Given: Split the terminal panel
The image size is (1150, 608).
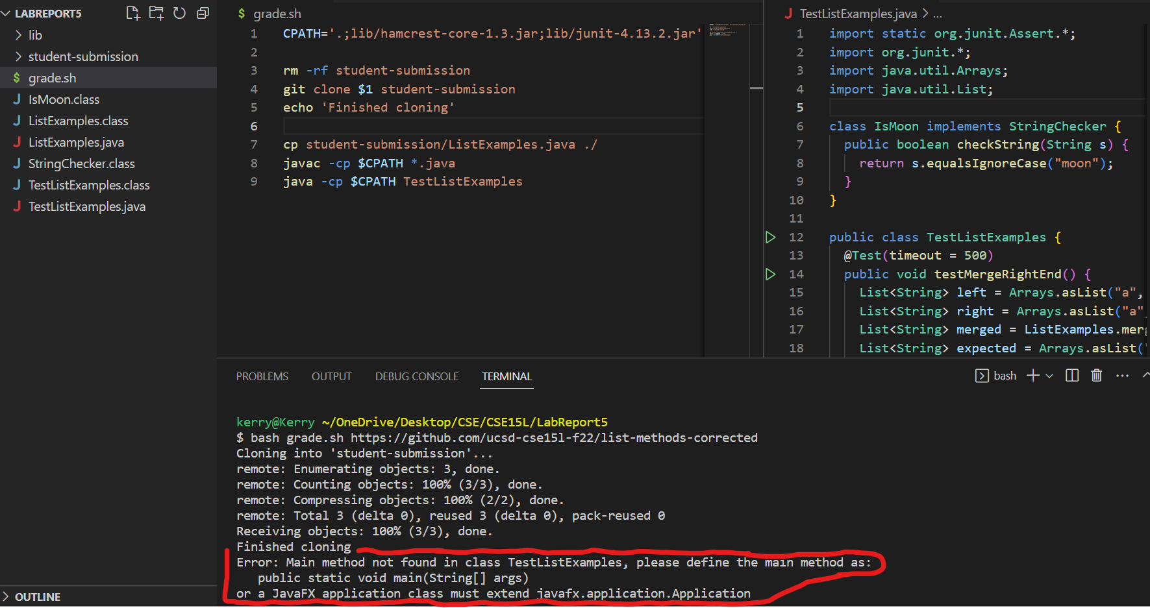Looking at the screenshot, I should point(1072,376).
